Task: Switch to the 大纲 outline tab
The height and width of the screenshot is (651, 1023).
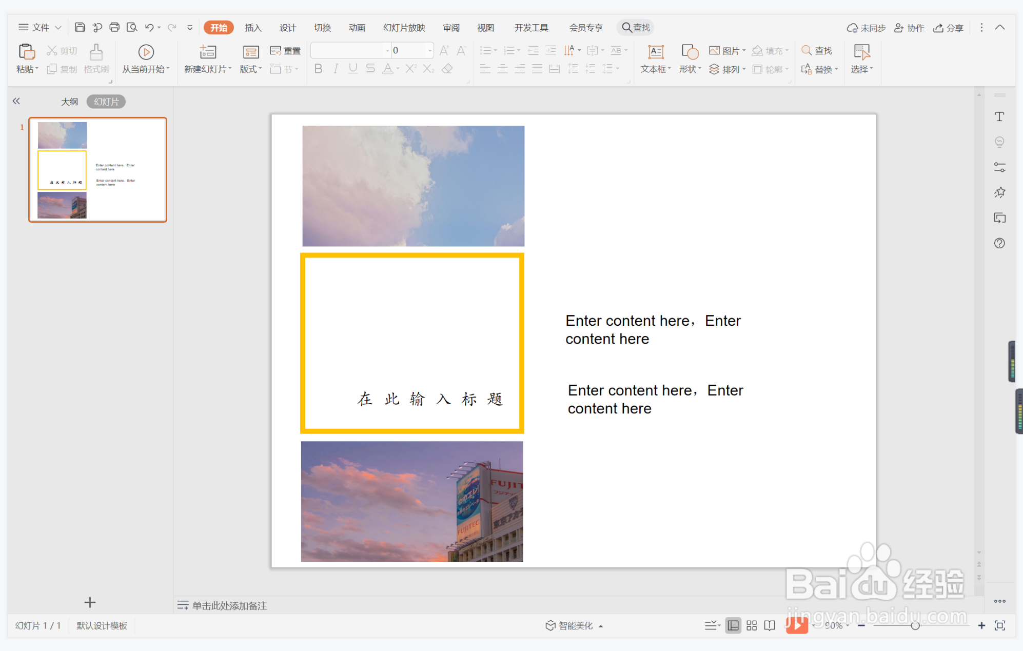Action: click(x=69, y=102)
